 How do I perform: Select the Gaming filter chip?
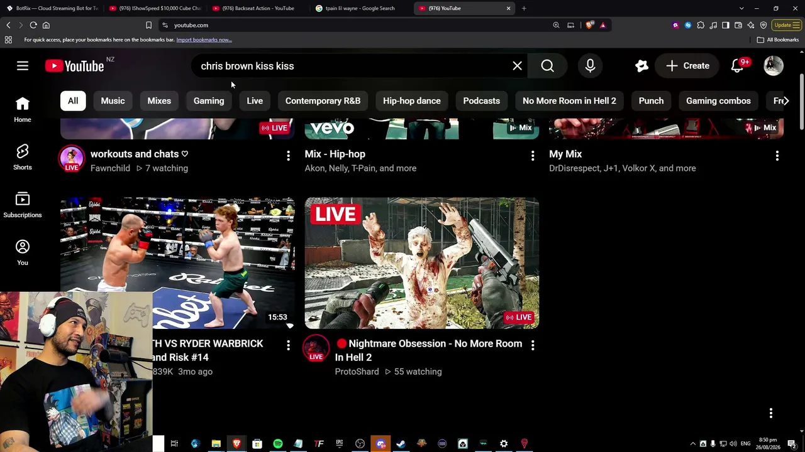point(209,100)
